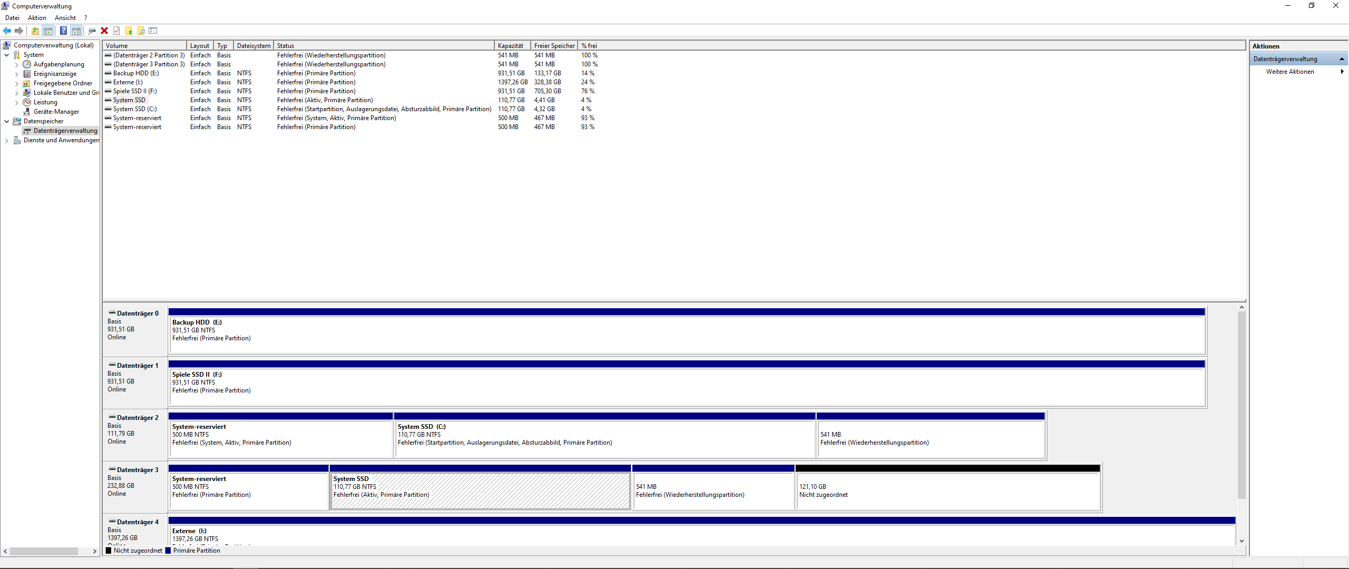Click the folder Up One Level icon

point(35,31)
